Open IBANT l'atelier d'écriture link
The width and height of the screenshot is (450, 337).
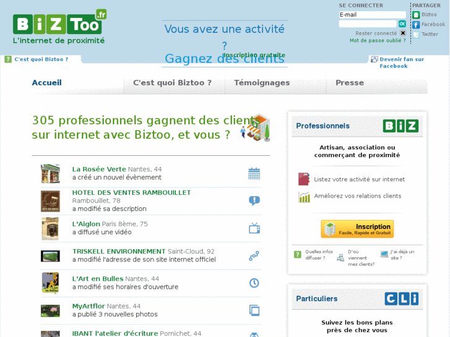[x=115, y=333]
